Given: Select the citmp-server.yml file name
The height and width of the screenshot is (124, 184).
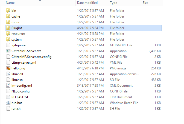Looking at the screenshot, I should click(x=24, y=63).
